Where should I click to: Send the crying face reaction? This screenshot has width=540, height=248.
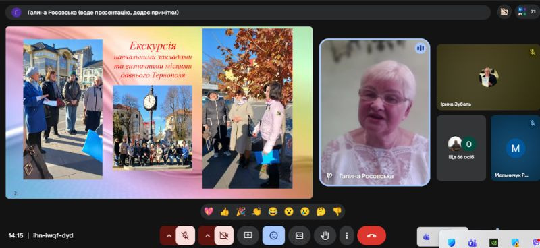[305, 211]
